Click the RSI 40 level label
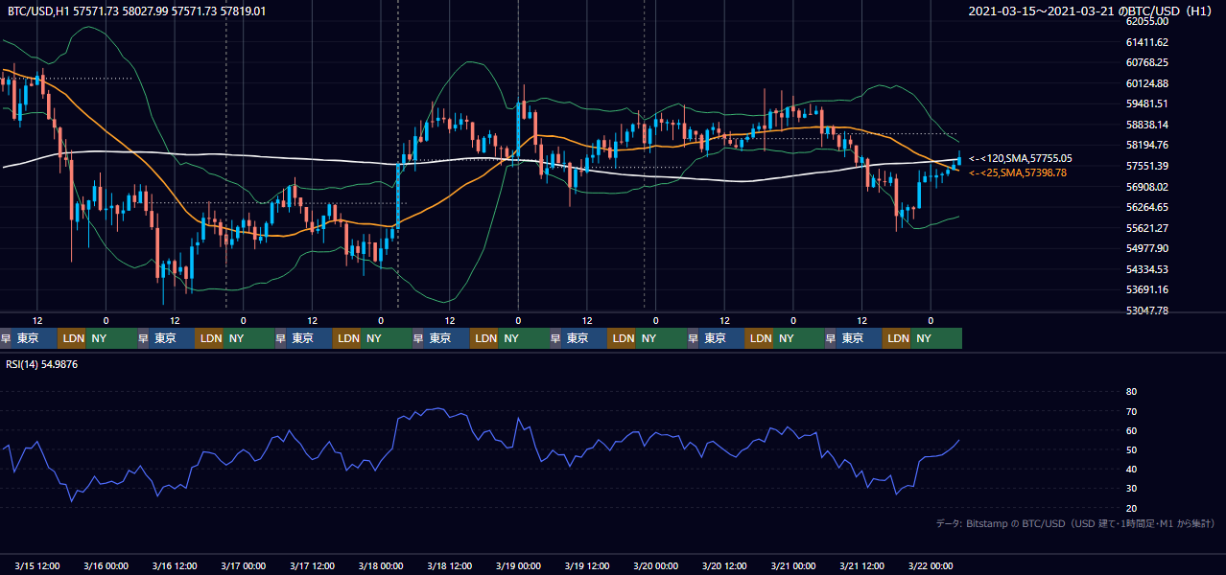This screenshot has height=575, width=1226. pos(1131,469)
